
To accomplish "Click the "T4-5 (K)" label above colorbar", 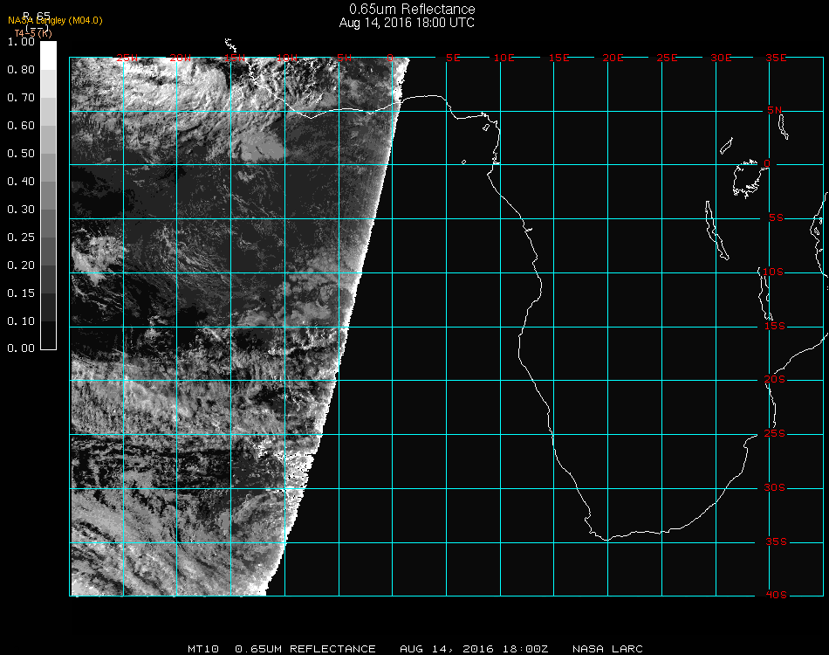I will (33, 33).
